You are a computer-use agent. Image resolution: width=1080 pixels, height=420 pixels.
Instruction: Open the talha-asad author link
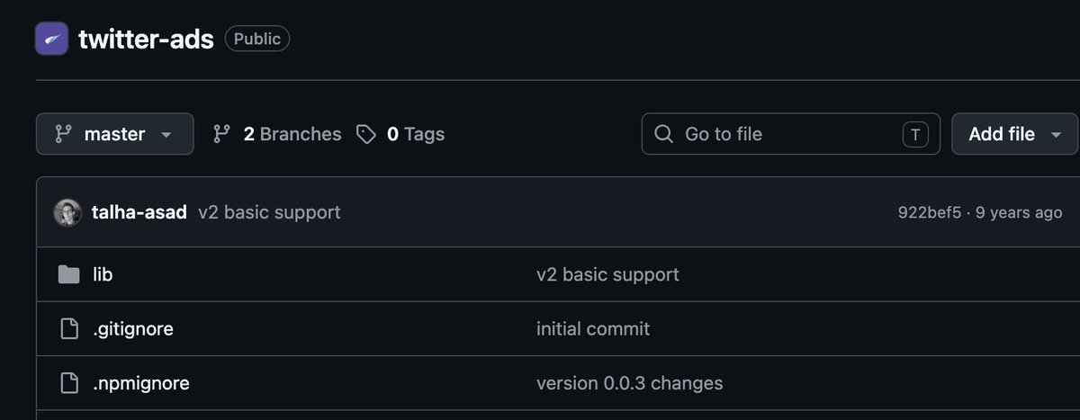point(139,213)
